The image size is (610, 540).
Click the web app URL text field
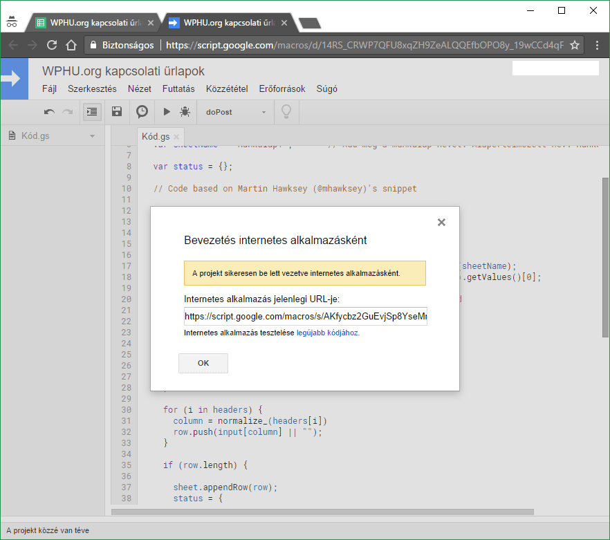(305, 317)
